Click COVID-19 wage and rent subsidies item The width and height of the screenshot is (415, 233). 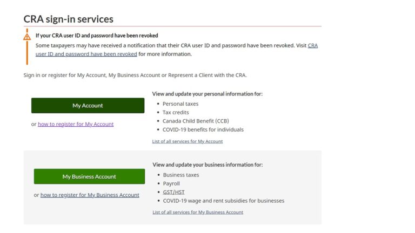[224, 201]
